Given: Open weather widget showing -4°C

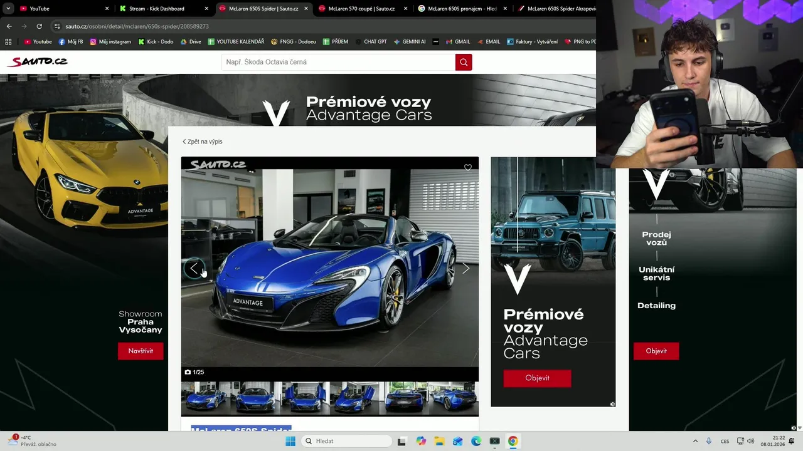Looking at the screenshot, I should point(31,440).
